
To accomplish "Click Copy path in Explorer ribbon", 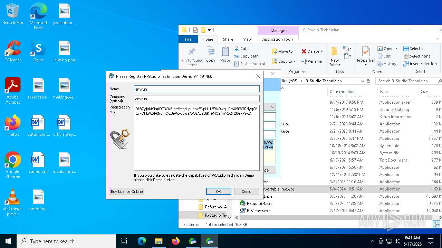I will tap(246, 56).
